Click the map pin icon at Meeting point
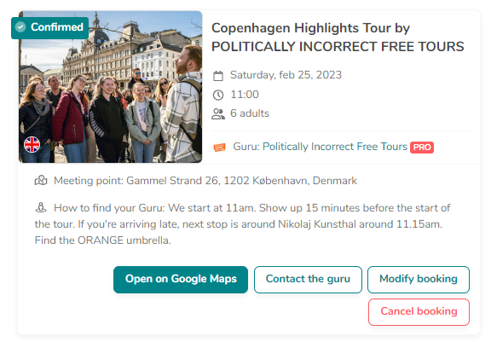 41,181
